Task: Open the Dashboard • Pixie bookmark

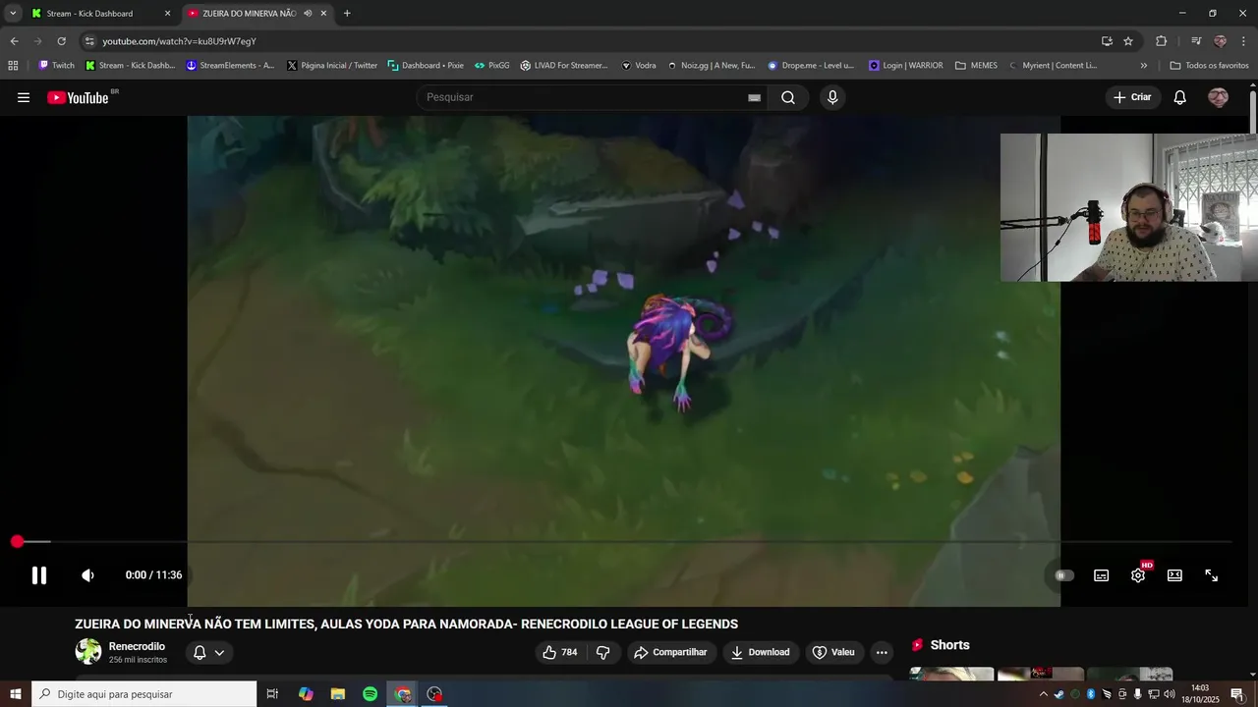Action: pyautogui.click(x=426, y=66)
